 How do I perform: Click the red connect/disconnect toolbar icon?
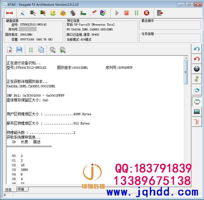click(10, 13)
